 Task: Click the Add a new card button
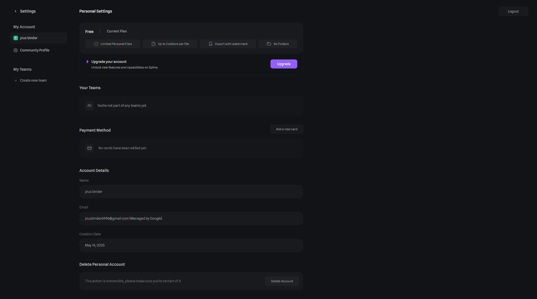tap(286, 129)
